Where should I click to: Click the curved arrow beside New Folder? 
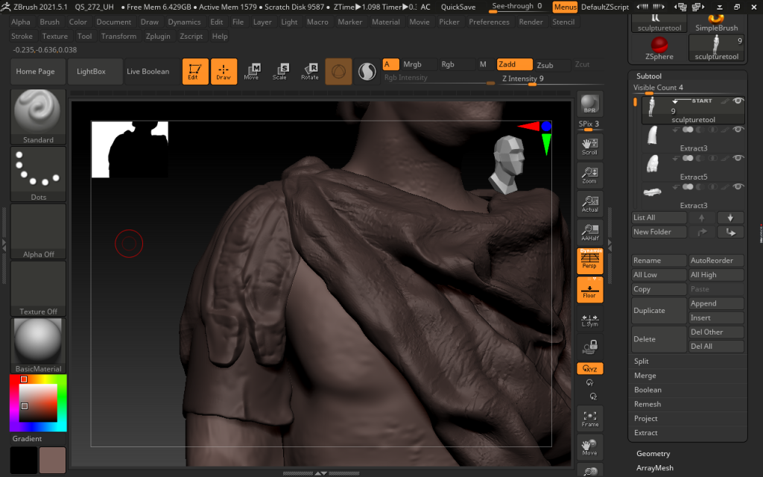pyautogui.click(x=702, y=233)
